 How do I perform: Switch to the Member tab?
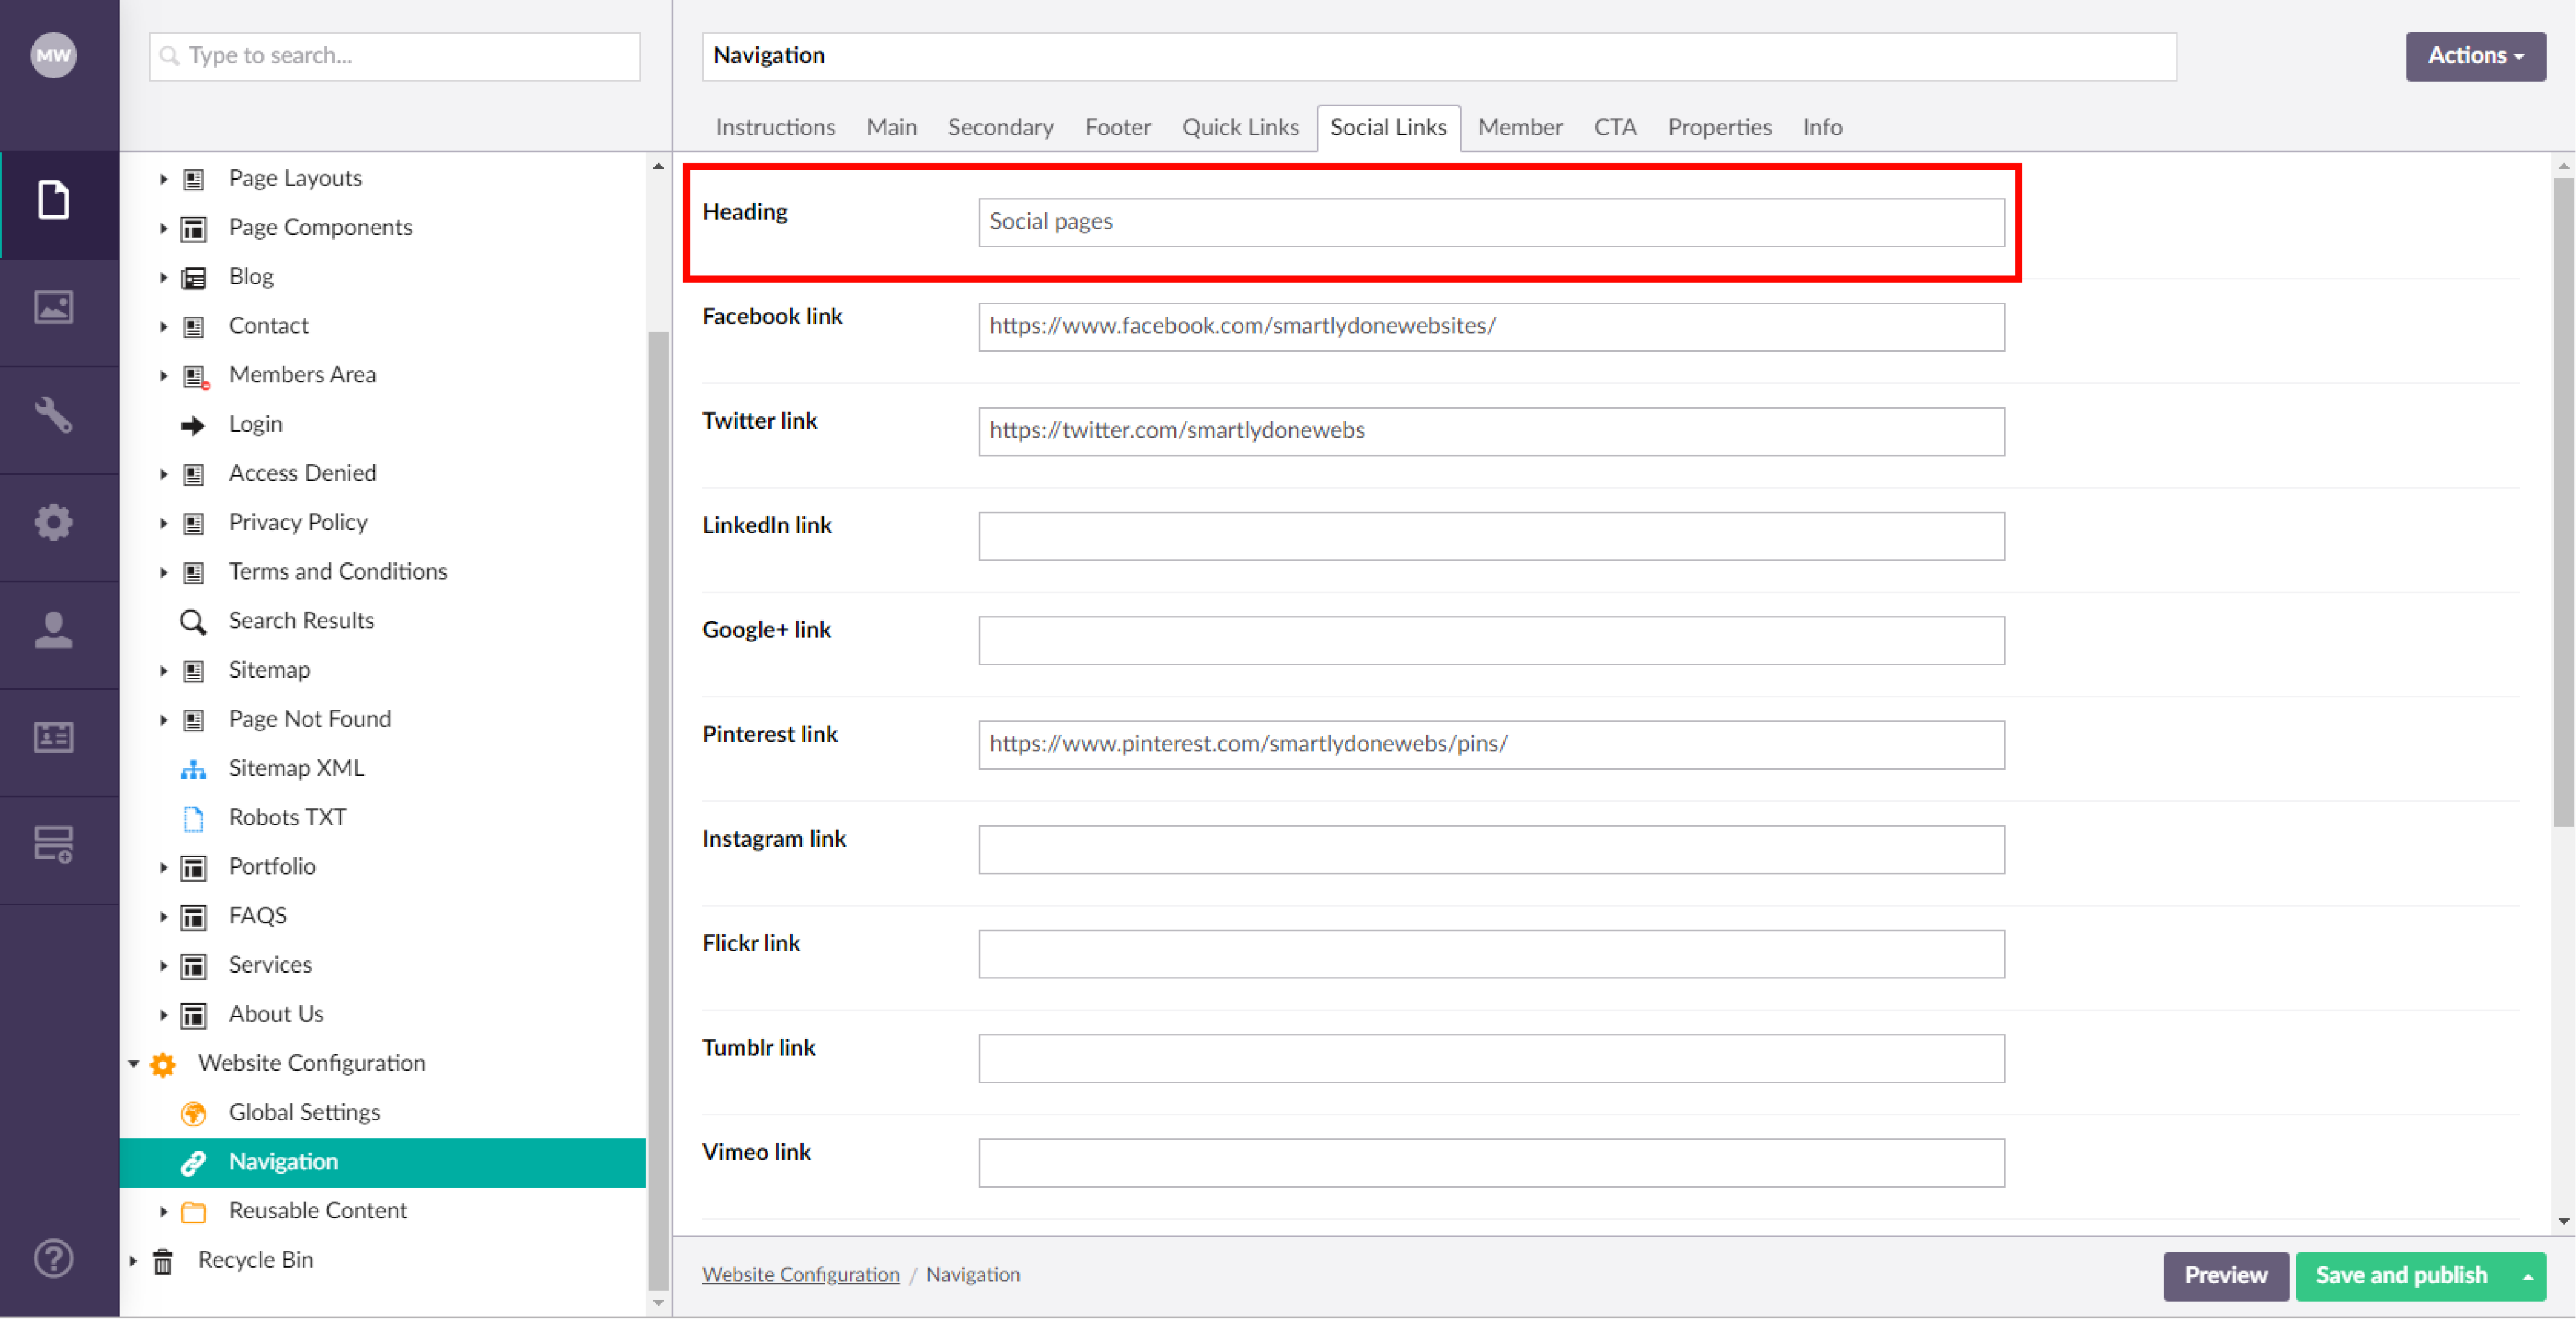pos(1519,127)
